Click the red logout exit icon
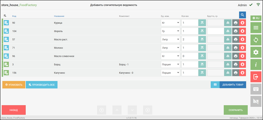 coord(256,77)
